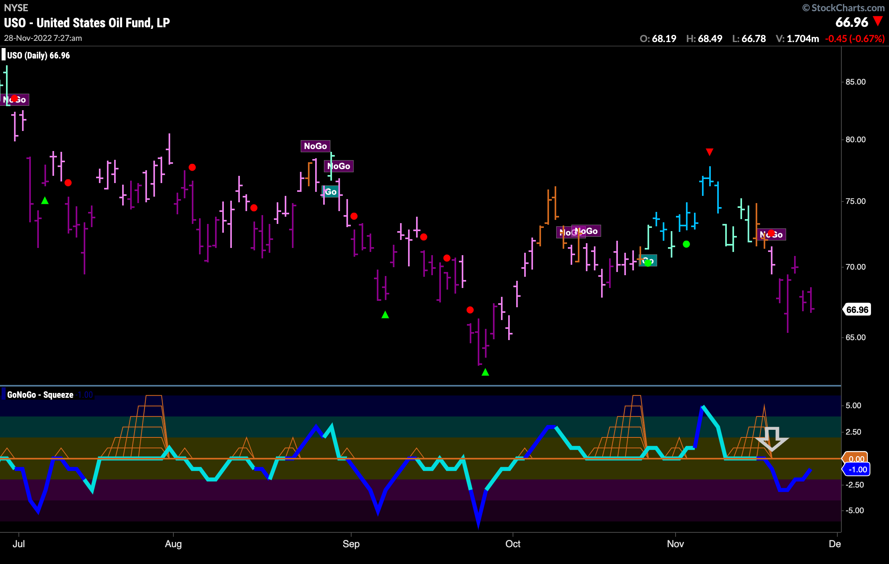Click the 75.00 price axis label
The image size is (889, 564).
[x=856, y=201]
